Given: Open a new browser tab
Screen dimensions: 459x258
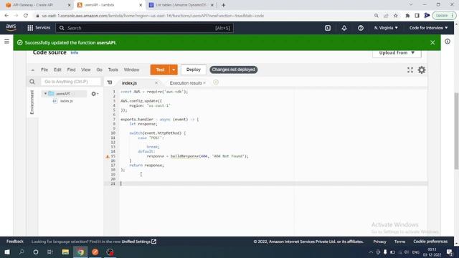Looking at the screenshot, I should pyautogui.click(x=223, y=5).
